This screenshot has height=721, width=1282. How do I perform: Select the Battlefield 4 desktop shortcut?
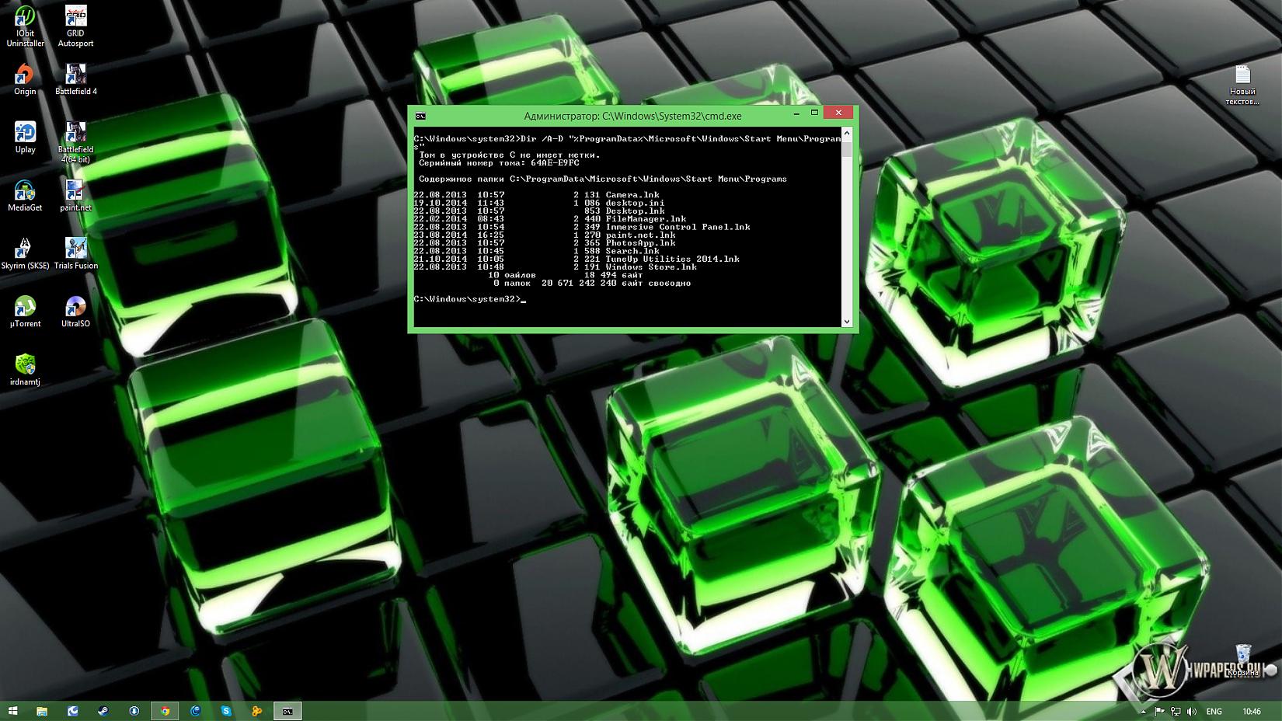[x=75, y=80]
